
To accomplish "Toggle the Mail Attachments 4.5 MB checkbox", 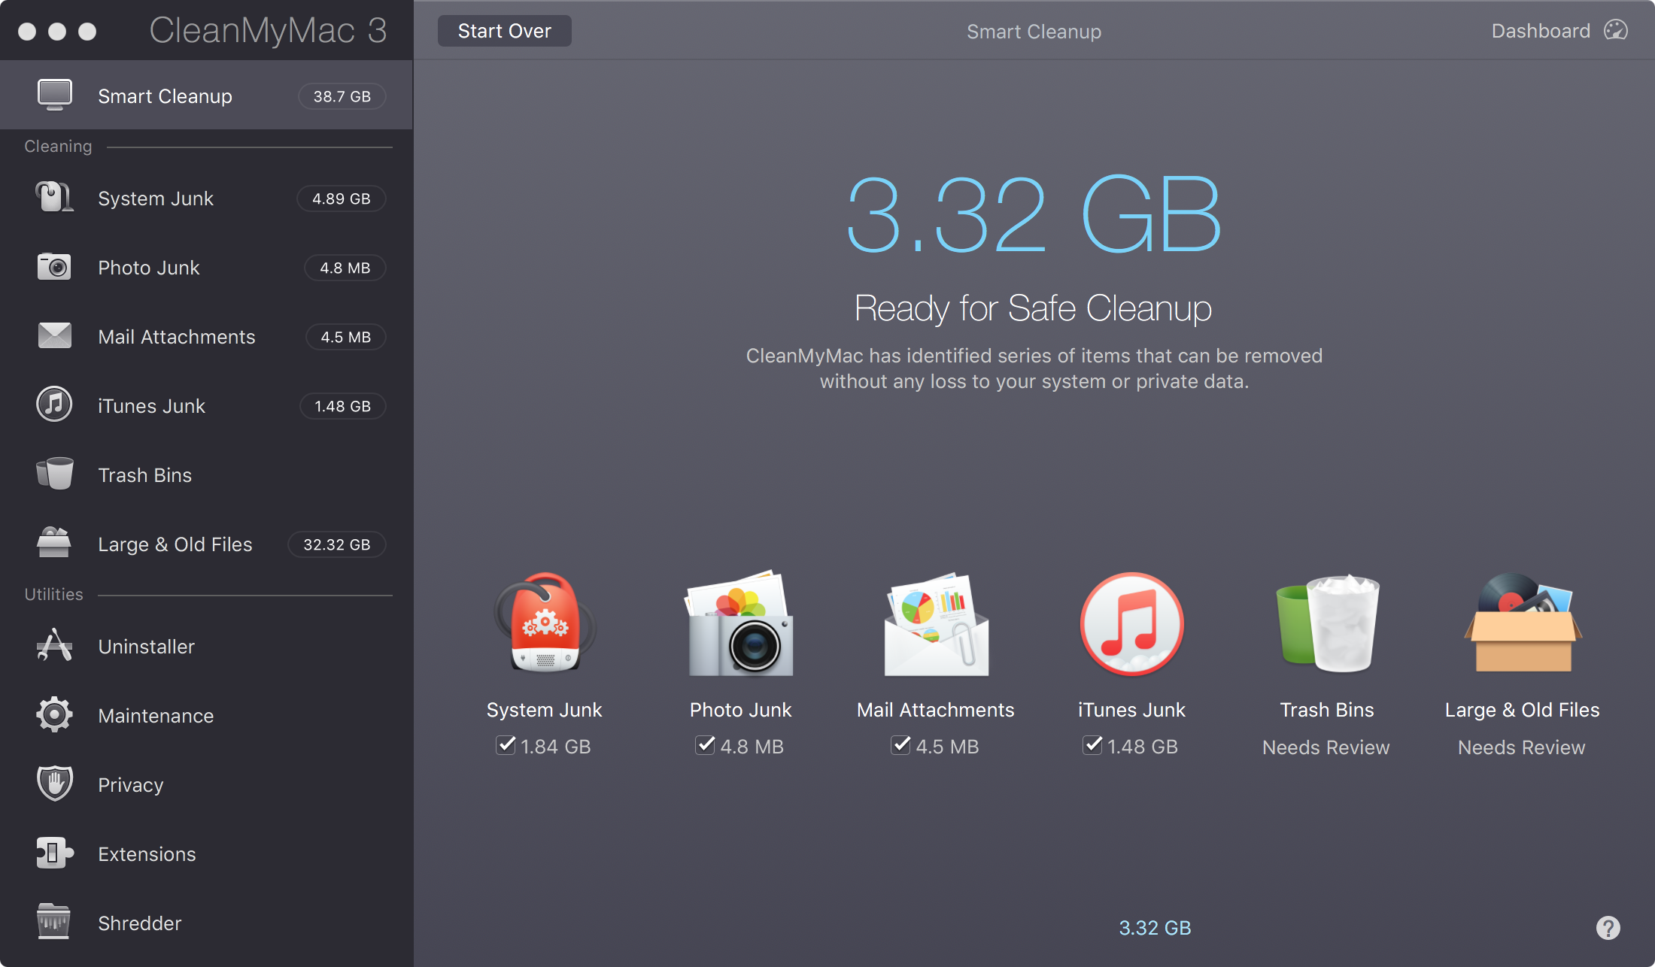I will 901,745.
